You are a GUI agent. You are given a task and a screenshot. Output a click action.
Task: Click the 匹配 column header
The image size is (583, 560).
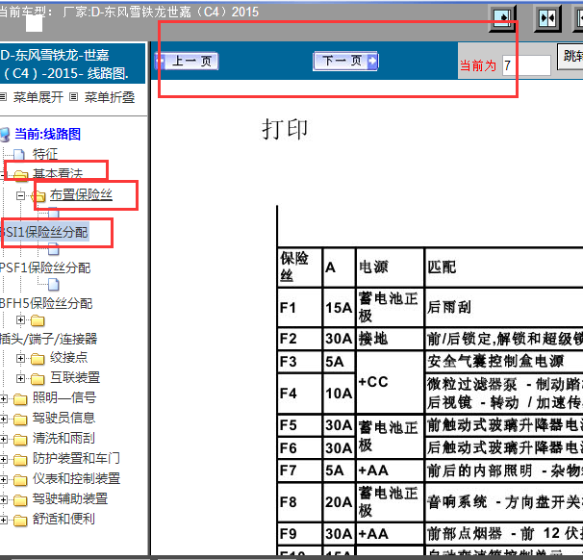[x=504, y=267]
